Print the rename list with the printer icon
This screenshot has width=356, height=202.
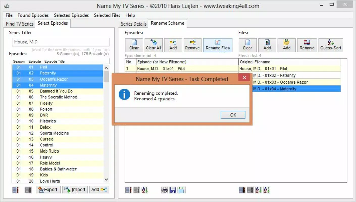pos(164,190)
